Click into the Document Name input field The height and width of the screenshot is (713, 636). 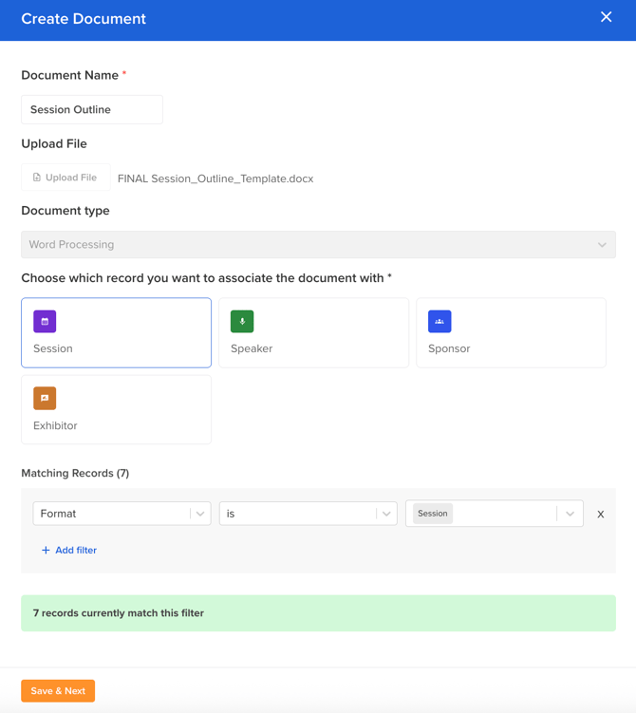tap(92, 110)
